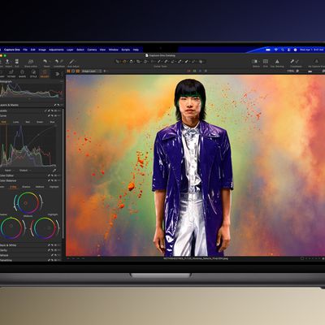Click inside the Shadow color wheel
This screenshot has width=325, height=325.
click(11, 227)
